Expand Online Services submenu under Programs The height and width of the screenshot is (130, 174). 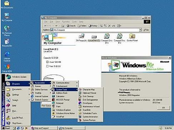tap(41, 90)
